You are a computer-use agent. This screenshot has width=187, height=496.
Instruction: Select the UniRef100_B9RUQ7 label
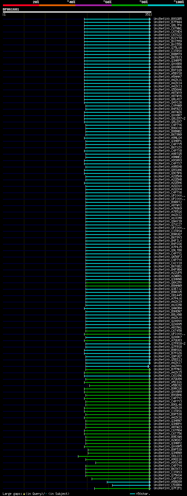coord(168,234)
